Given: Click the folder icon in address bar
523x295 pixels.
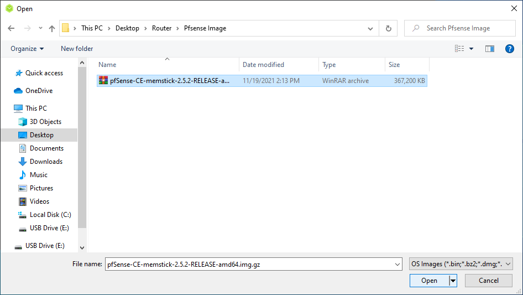Looking at the screenshot, I should (66, 28).
